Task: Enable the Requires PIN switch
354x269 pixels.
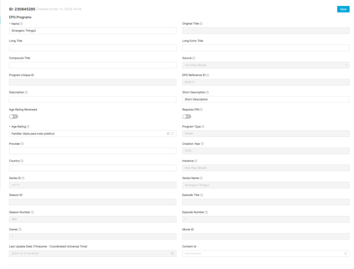Action: click(x=186, y=117)
